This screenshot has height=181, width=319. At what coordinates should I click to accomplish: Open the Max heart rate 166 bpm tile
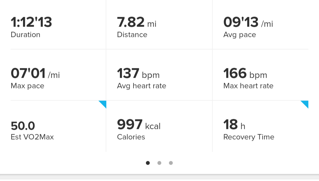coord(261,75)
